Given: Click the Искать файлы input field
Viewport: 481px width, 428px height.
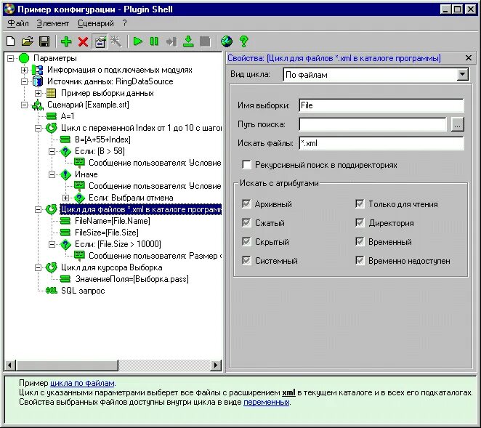Looking at the screenshot, I should point(381,143).
